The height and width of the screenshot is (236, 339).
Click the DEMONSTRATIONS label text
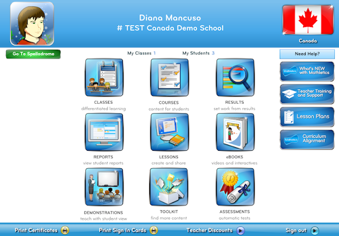pyautogui.click(x=103, y=213)
